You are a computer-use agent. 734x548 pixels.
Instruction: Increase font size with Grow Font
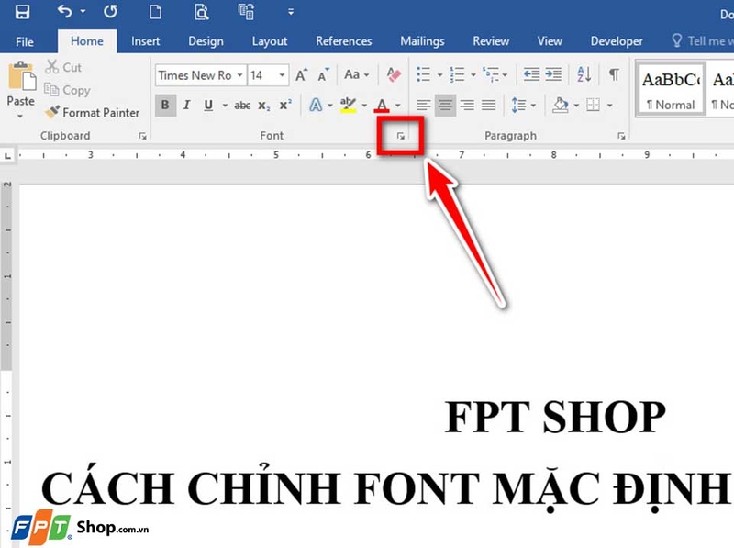[301, 75]
